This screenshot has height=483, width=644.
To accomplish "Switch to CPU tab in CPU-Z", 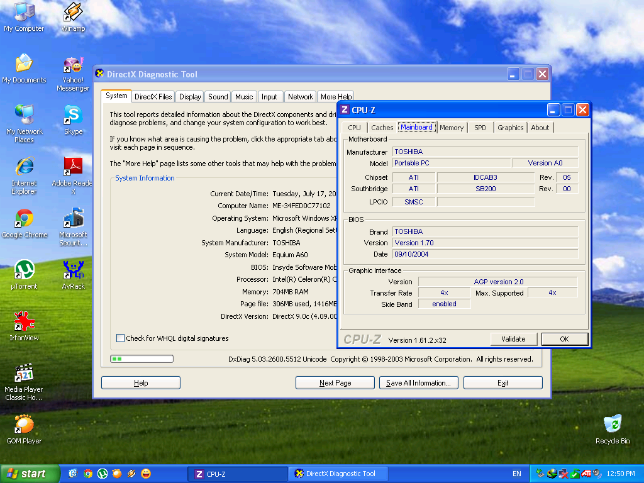I will (x=354, y=128).
